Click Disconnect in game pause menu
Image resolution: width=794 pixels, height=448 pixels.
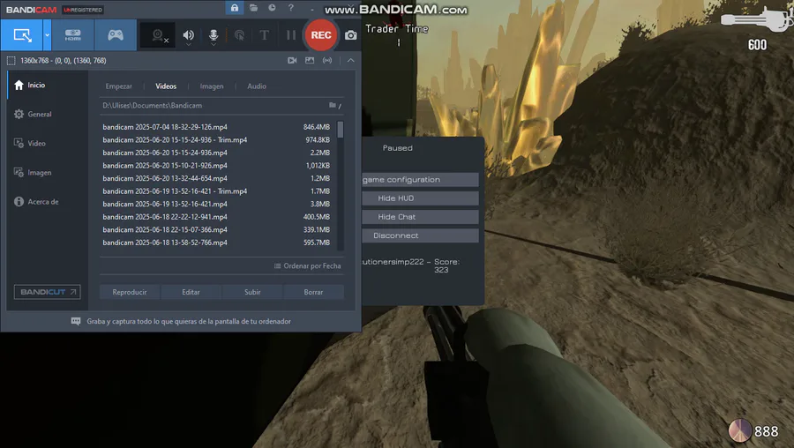(x=420, y=235)
